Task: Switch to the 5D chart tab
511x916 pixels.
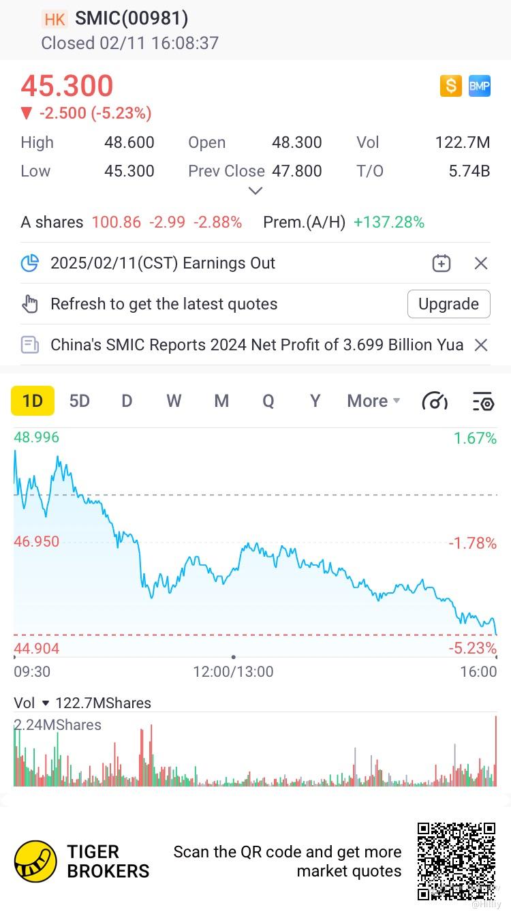Action: (80, 401)
